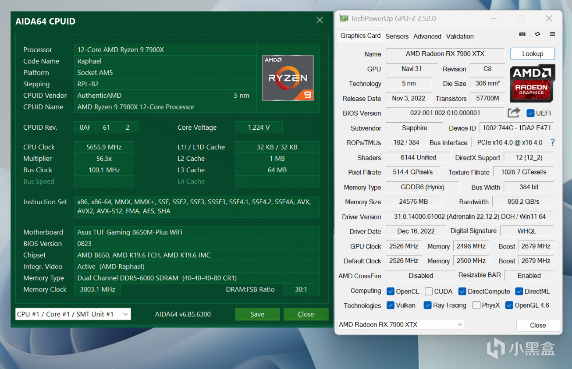
Task: Click the Save button in AIDA64
Action: pyautogui.click(x=257, y=314)
